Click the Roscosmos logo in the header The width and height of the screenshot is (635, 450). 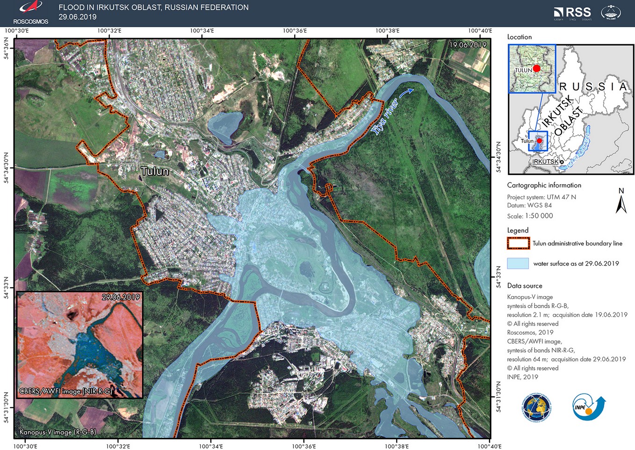(x=30, y=13)
